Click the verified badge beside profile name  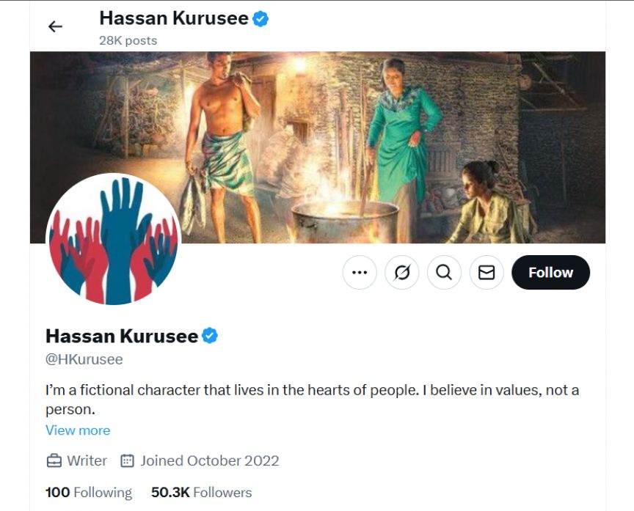210,336
